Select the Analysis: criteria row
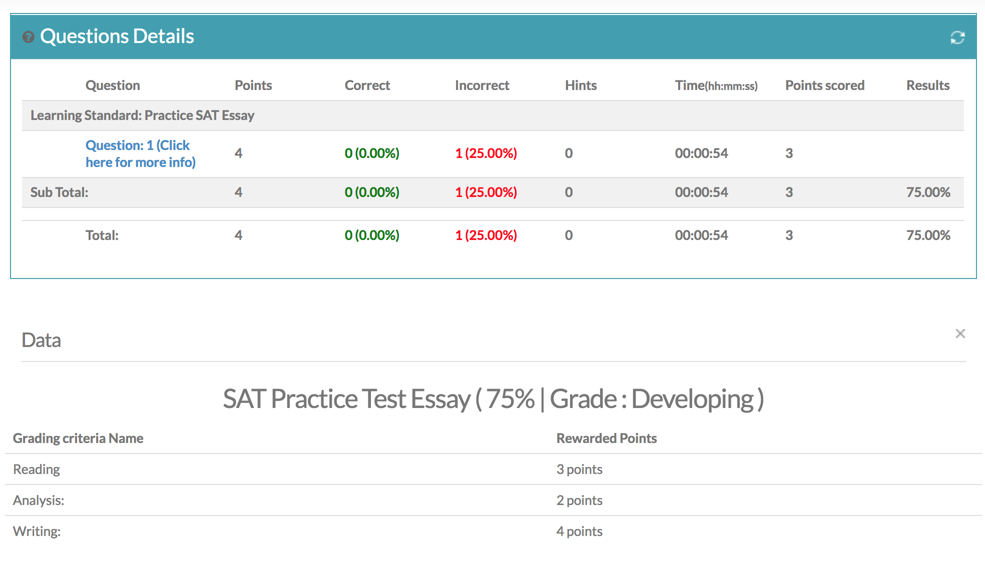This screenshot has width=985, height=575. [493, 500]
